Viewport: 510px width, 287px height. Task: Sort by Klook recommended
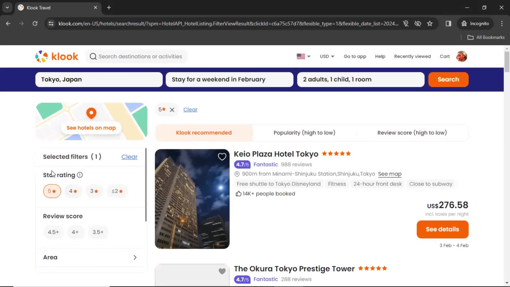(x=204, y=133)
